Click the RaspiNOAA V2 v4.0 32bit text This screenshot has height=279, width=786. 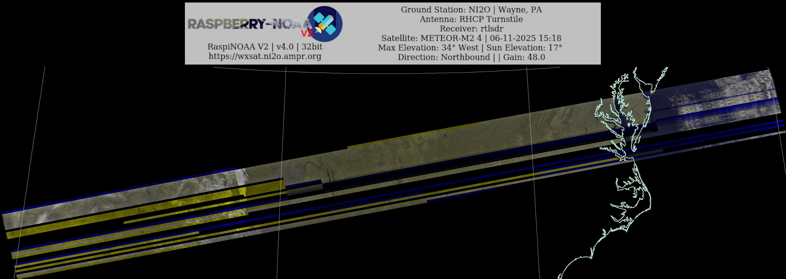265,47
